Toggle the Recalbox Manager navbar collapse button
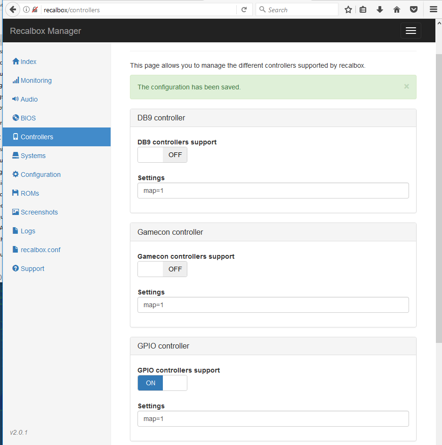The width and height of the screenshot is (442, 445). (411, 31)
